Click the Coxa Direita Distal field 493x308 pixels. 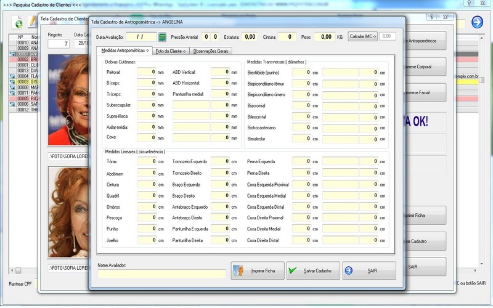301,240
